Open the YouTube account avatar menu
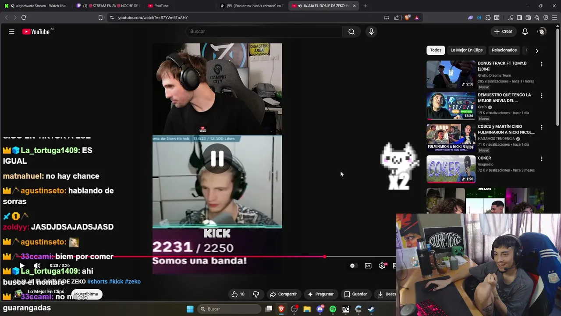 [542, 32]
